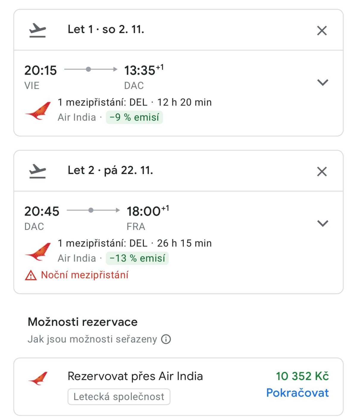Click the departure plane icon for Let 1
This screenshot has width=357, height=417.
[37, 30]
